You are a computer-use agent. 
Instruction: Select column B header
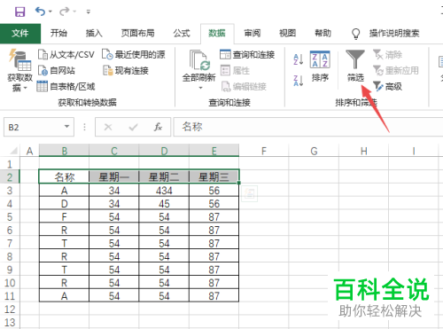[64, 151]
